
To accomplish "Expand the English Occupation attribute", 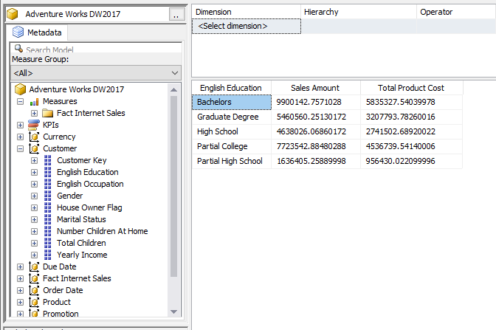I will pos(34,184).
